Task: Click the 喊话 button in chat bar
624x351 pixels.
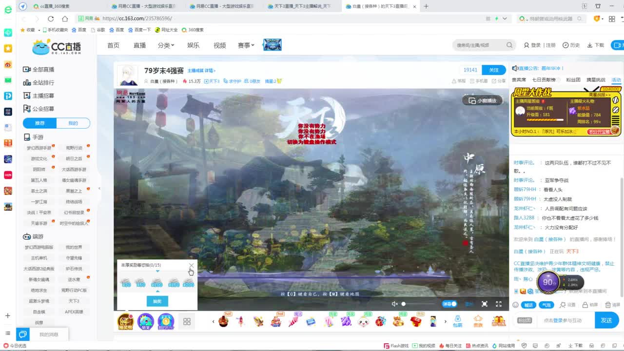Action: click(x=528, y=305)
